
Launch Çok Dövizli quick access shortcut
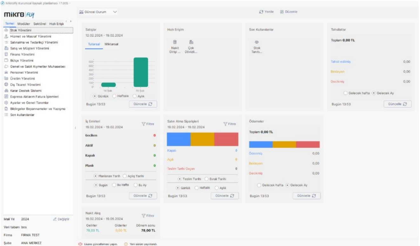191,47
